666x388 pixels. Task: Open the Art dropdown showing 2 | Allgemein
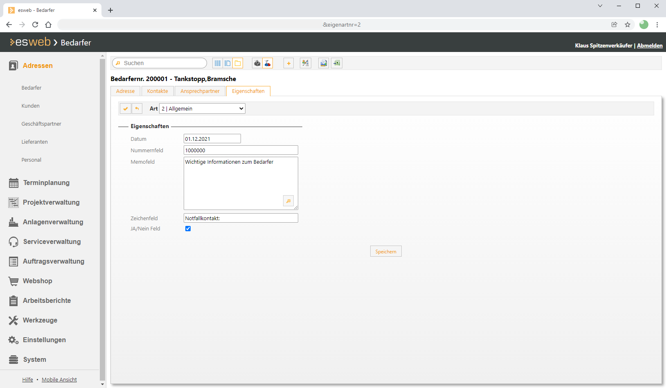click(x=202, y=108)
